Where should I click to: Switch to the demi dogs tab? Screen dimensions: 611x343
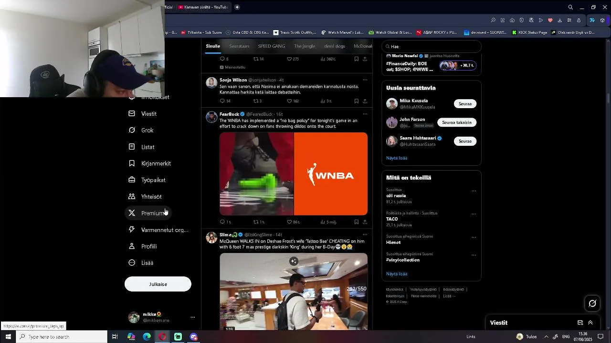point(335,46)
